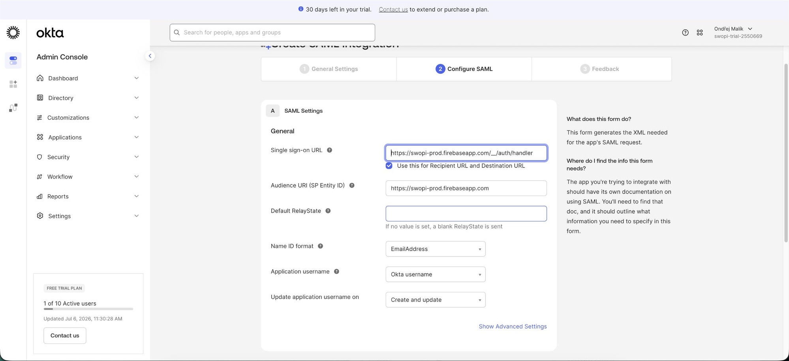Click the Directory icon
Viewport: 789px width, 361px height.
[x=40, y=98]
